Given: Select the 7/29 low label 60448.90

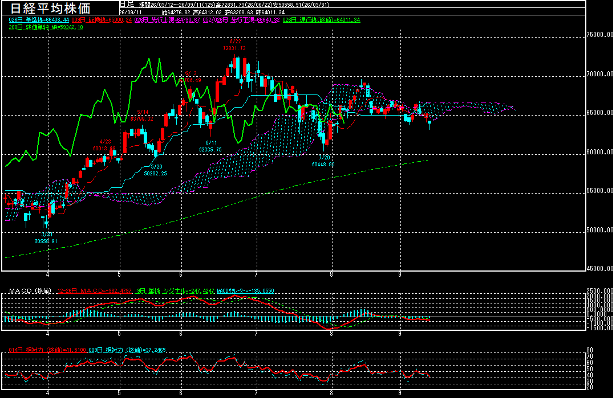Looking at the screenshot, I should 323,161.
